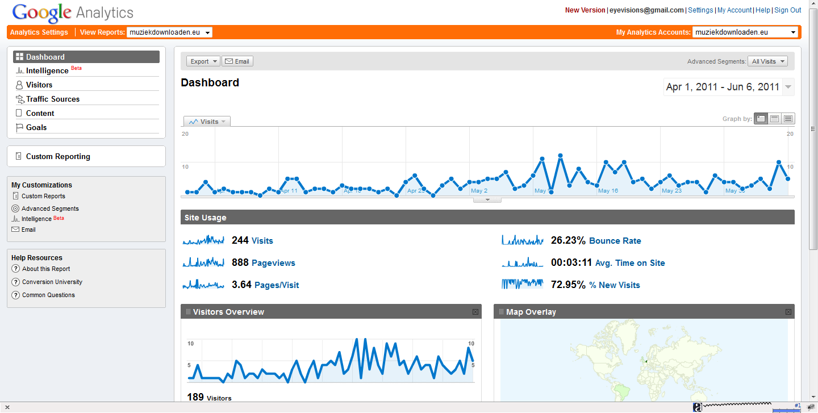Click the Google Analytics logo

point(73,12)
